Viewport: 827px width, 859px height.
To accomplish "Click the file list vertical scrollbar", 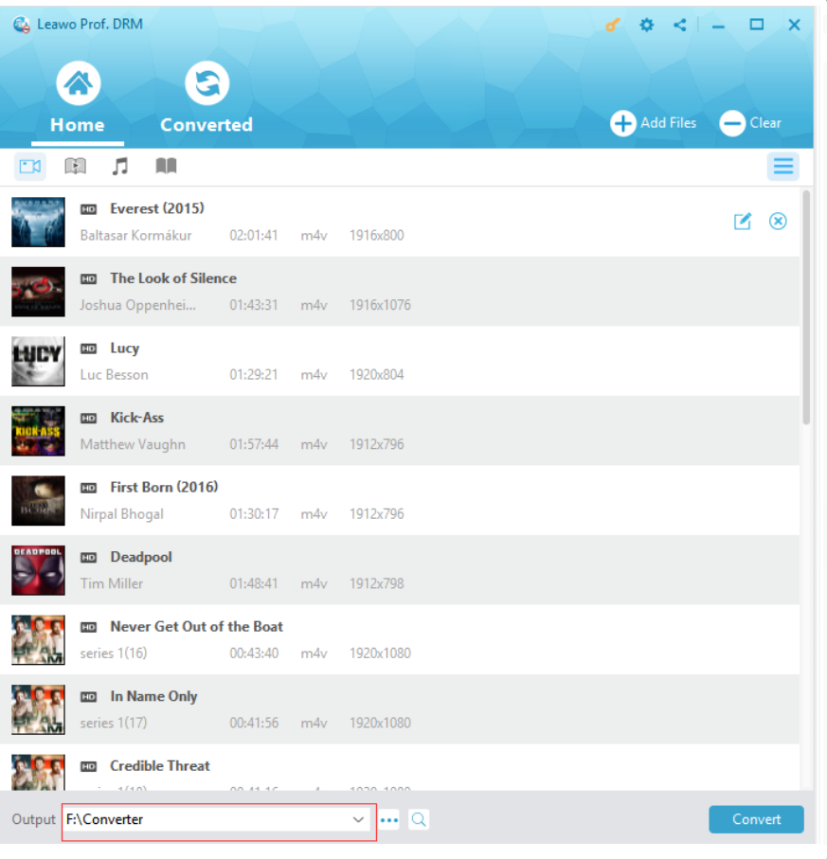I will (806, 308).
